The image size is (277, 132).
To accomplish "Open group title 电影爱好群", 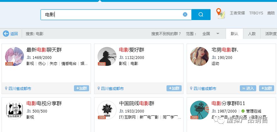I will 132,50.
